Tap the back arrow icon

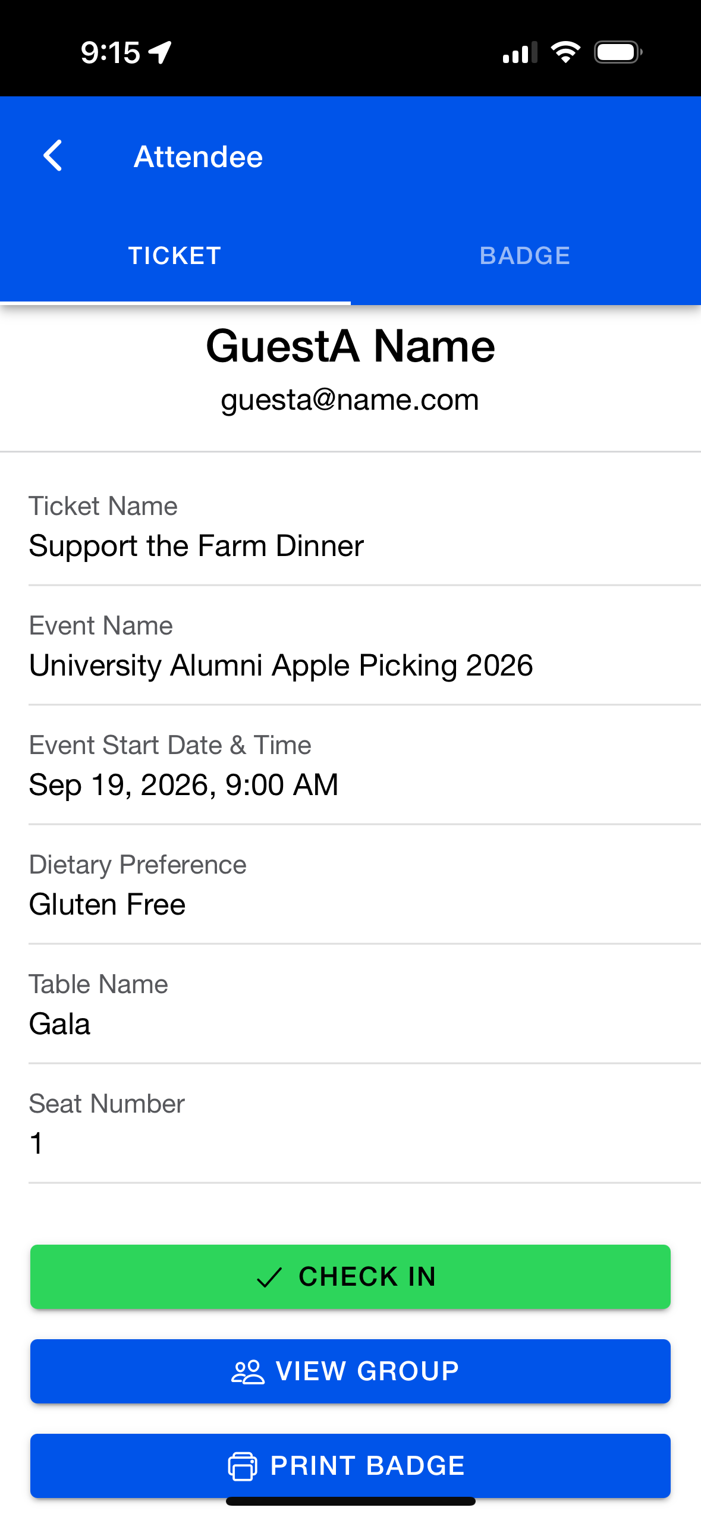pyautogui.click(x=53, y=156)
